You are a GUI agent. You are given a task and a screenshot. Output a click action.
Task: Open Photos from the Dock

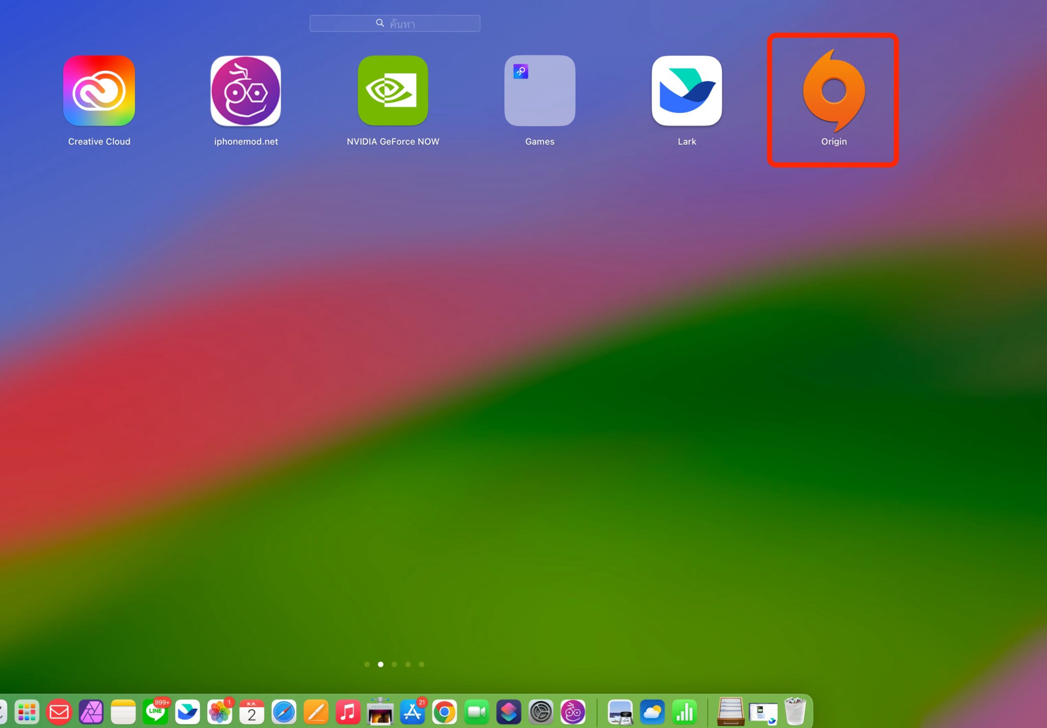[219, 712]
